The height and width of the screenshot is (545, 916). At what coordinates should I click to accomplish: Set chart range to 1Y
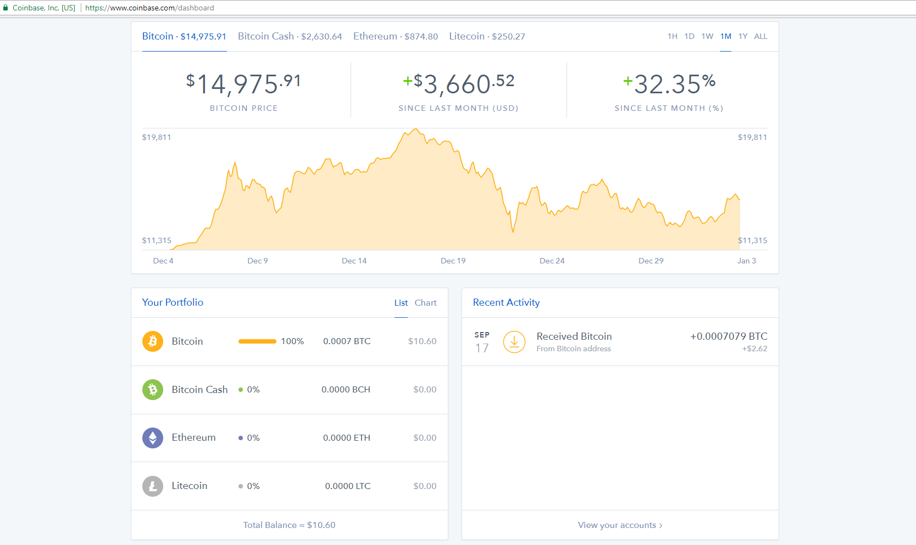point(743,36)
